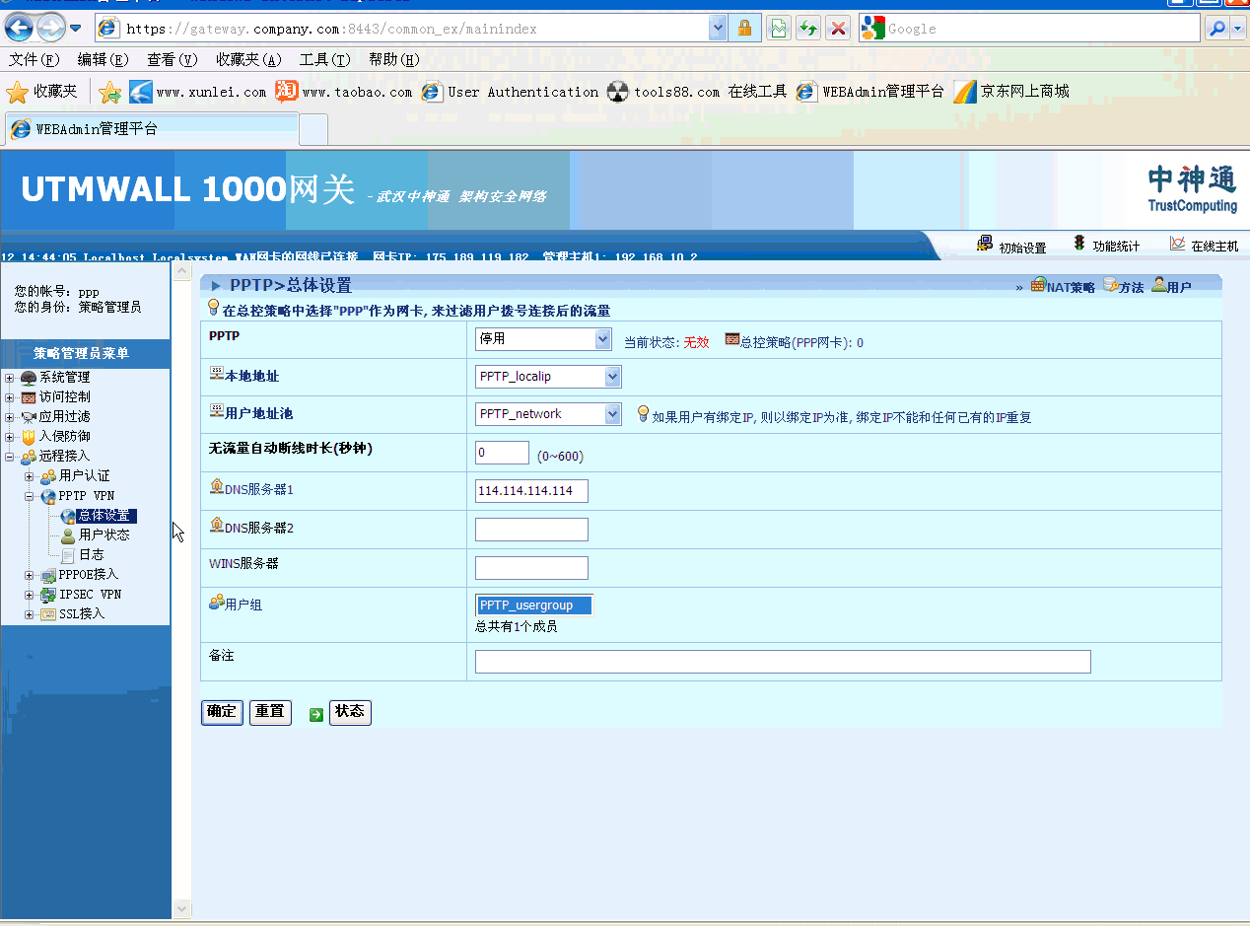Open the 收藏夹(A) menu
1250x926 pixels.
click(248, 59)
